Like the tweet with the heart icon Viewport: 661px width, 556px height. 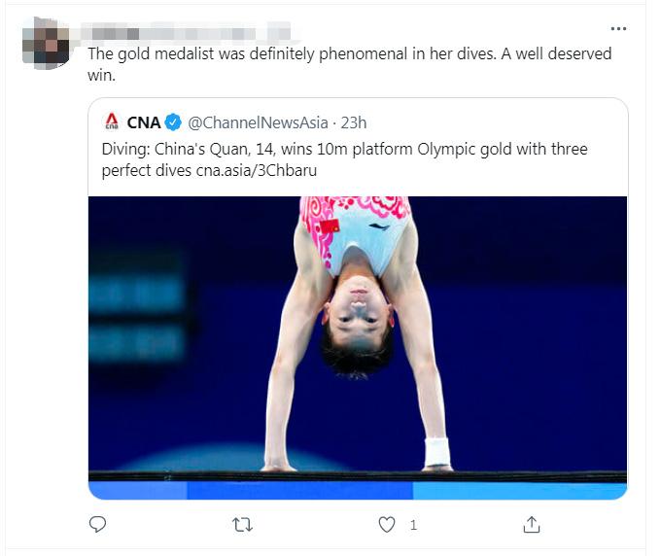387,524
